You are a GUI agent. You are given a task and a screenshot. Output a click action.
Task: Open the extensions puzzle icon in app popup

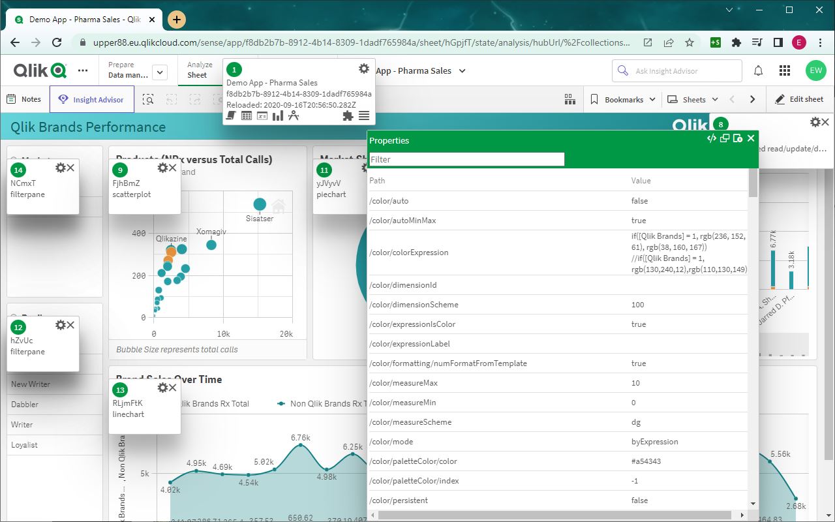[x=348, y=115]
